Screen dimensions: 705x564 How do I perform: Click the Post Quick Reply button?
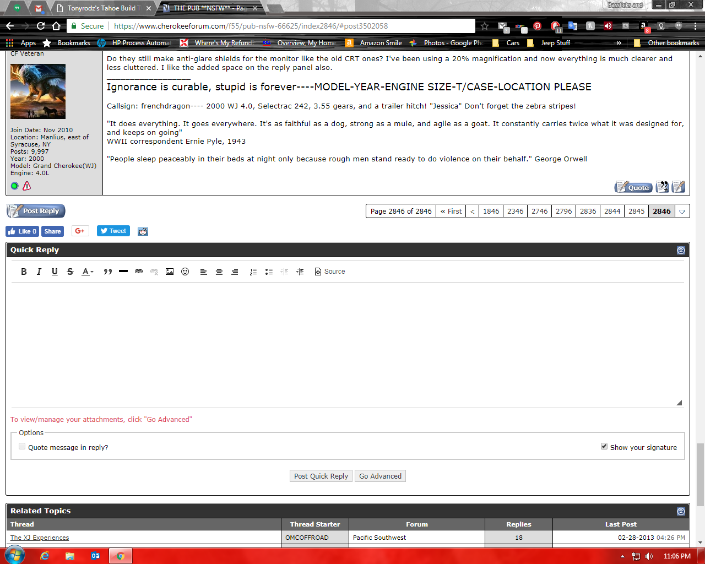point(321,476)
